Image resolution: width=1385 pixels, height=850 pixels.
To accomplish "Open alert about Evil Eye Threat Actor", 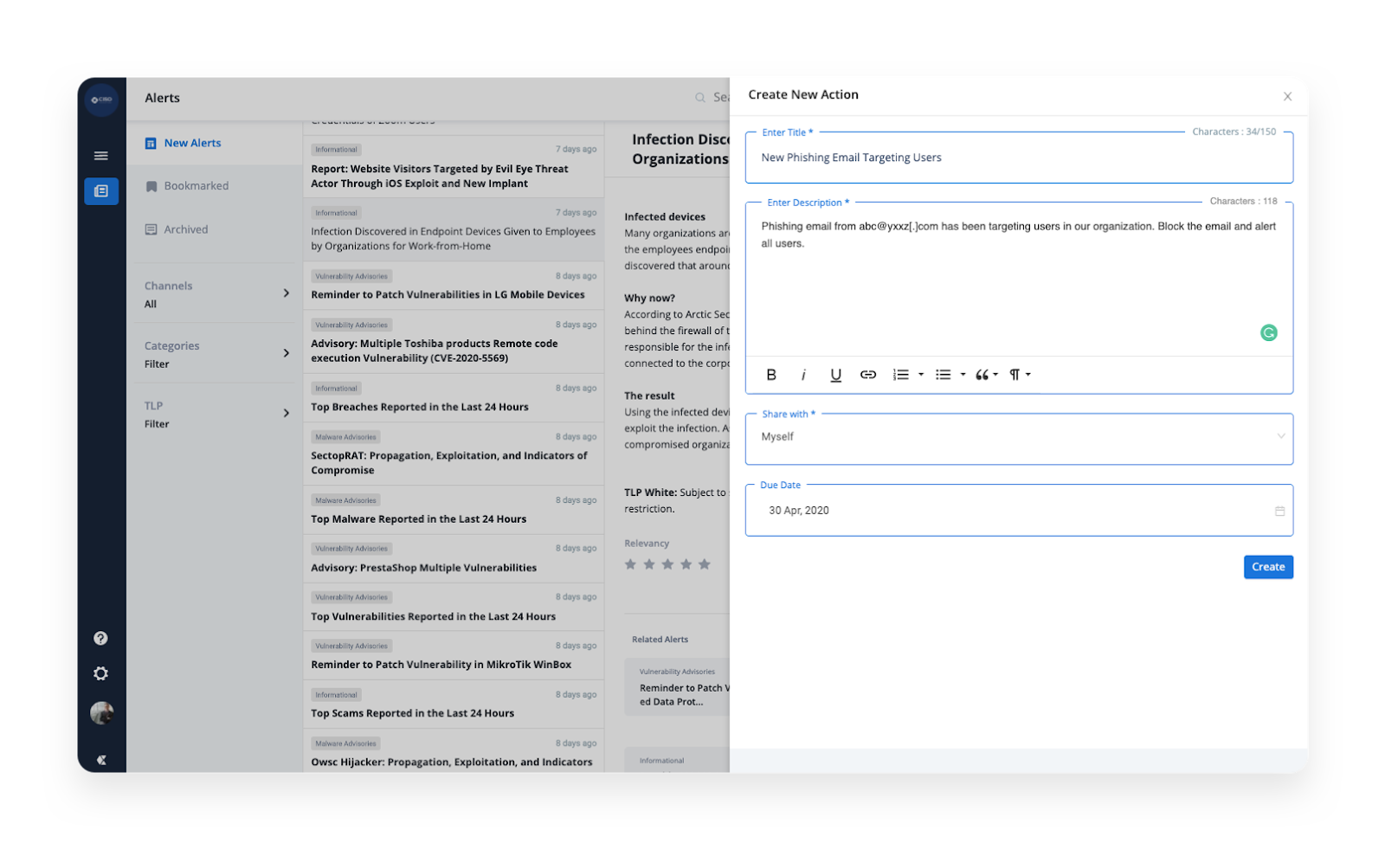I will (x=454, y=166).
